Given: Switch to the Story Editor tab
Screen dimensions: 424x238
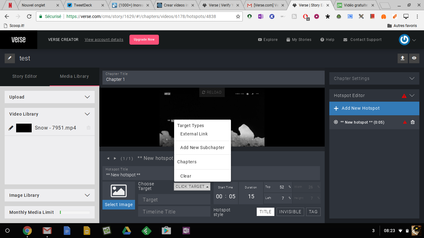Looking at the screenshot, I should point(25,76).
